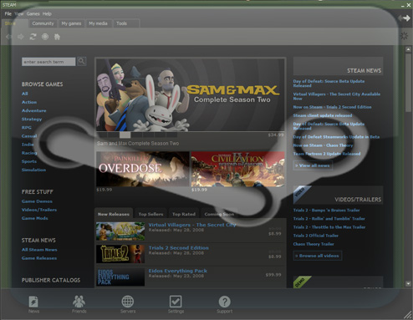Browse the RPG games category

tap(27, 128)
